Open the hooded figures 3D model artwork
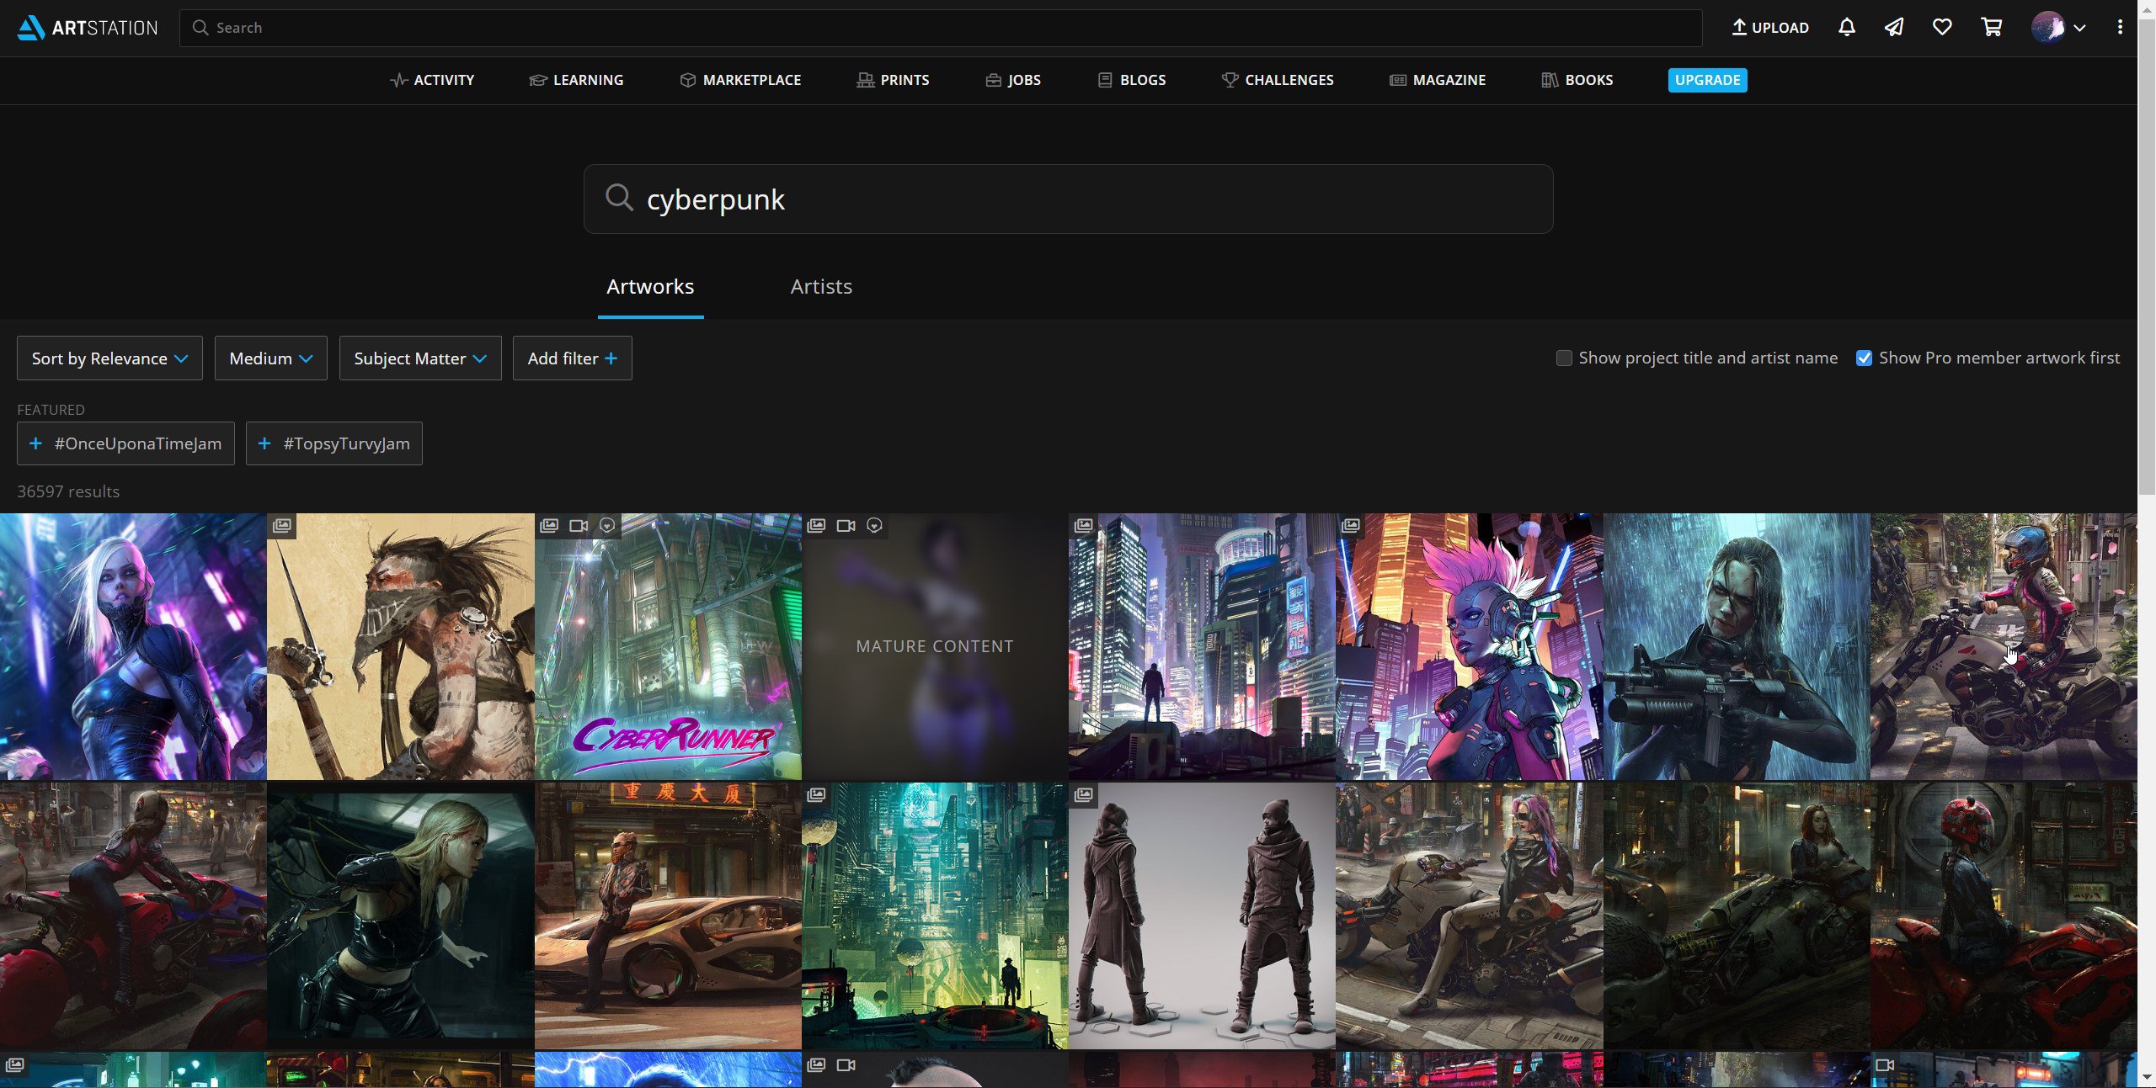This screenshot has height=1088, width=2156. (1202, 916)
